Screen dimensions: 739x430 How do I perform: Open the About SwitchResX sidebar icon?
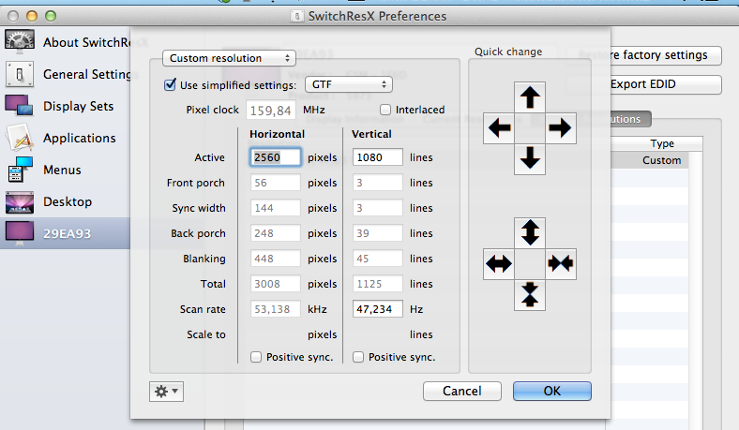pos(20,41)
